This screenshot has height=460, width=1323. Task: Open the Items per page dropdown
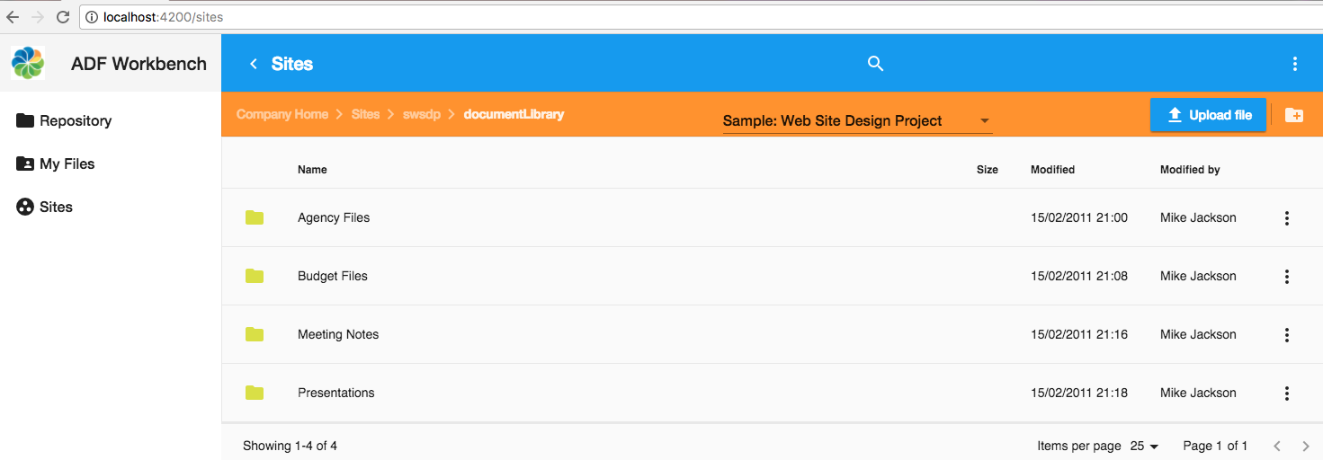(1144, 447)
